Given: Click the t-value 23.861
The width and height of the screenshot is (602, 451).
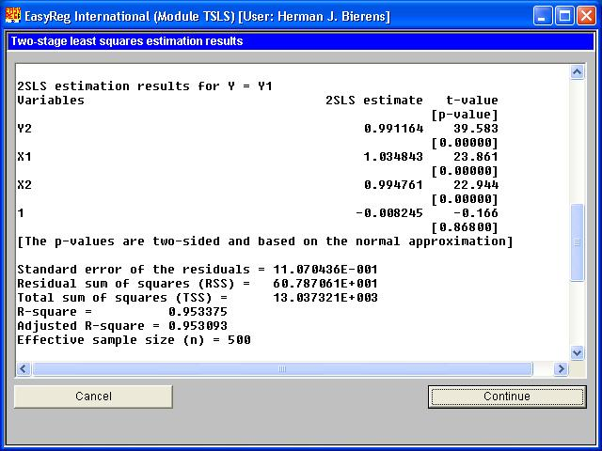Looking at the screenshot, I should pyautogui.click(x=476, y=157).
